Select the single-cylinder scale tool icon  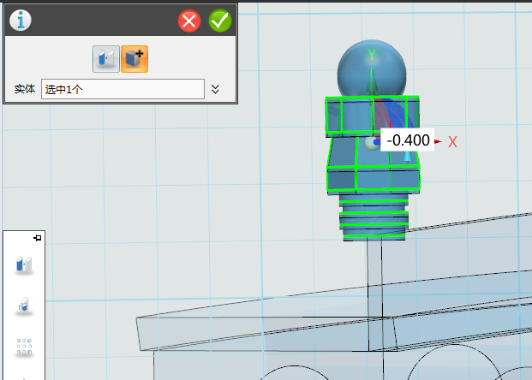[24, 306]
